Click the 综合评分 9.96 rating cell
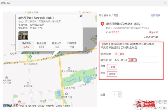This screenshot has height=111, width=168. (x=26, y=45)
